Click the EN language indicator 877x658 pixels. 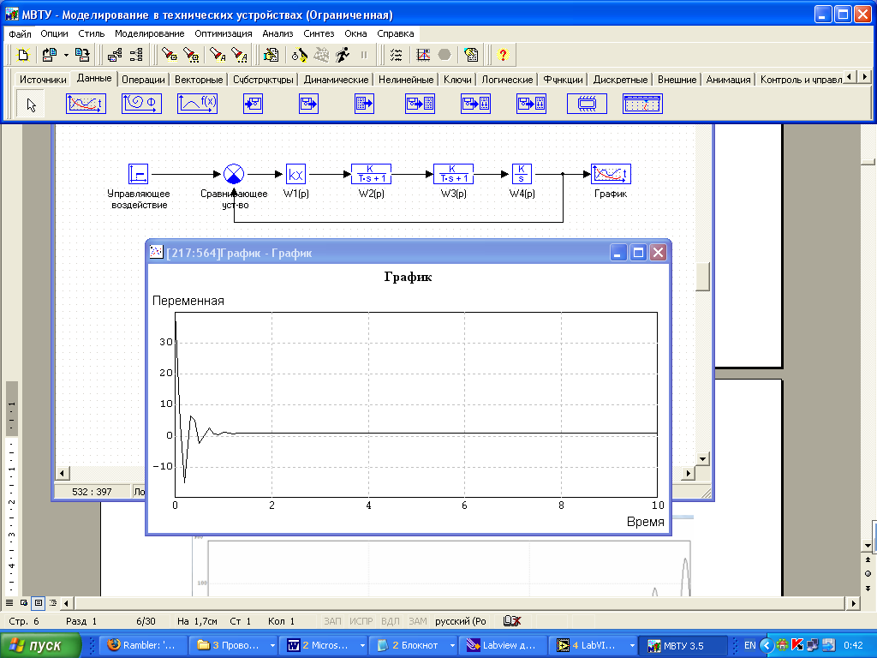(x=750, y=646)
